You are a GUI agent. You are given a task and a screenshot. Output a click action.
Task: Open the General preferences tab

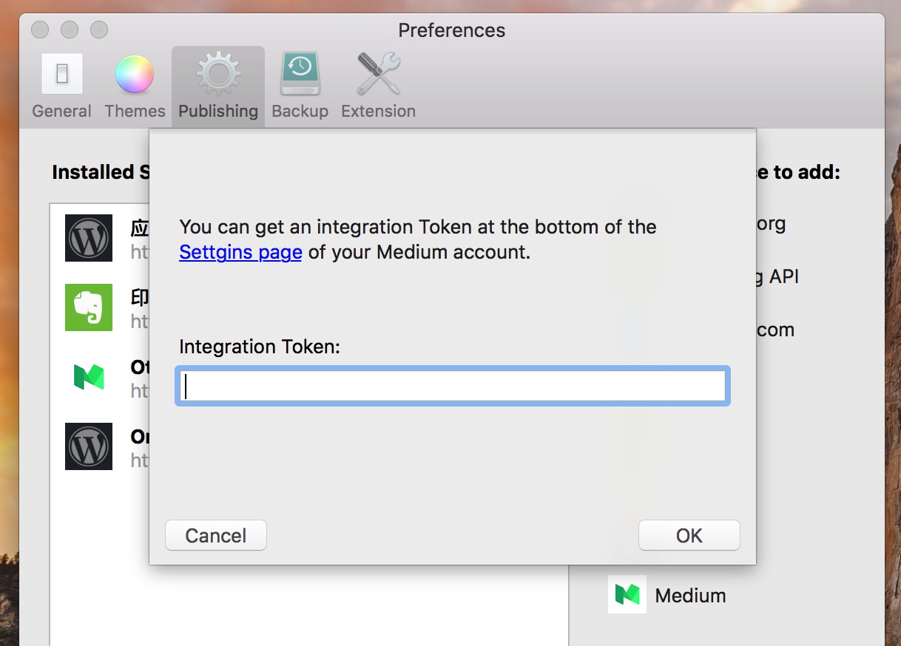[62, 86]
